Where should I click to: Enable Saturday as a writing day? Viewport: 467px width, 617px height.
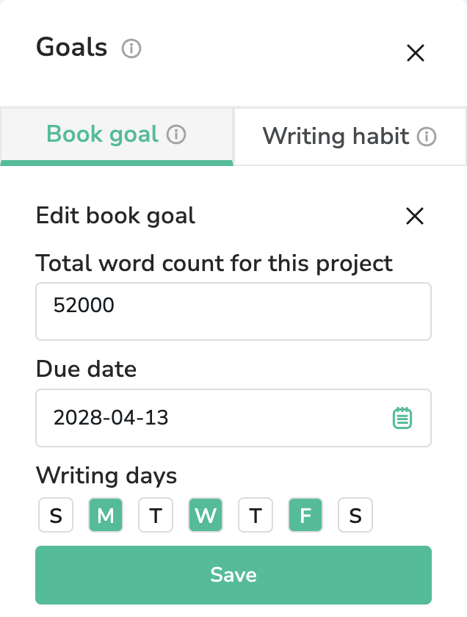pos(355,516)
